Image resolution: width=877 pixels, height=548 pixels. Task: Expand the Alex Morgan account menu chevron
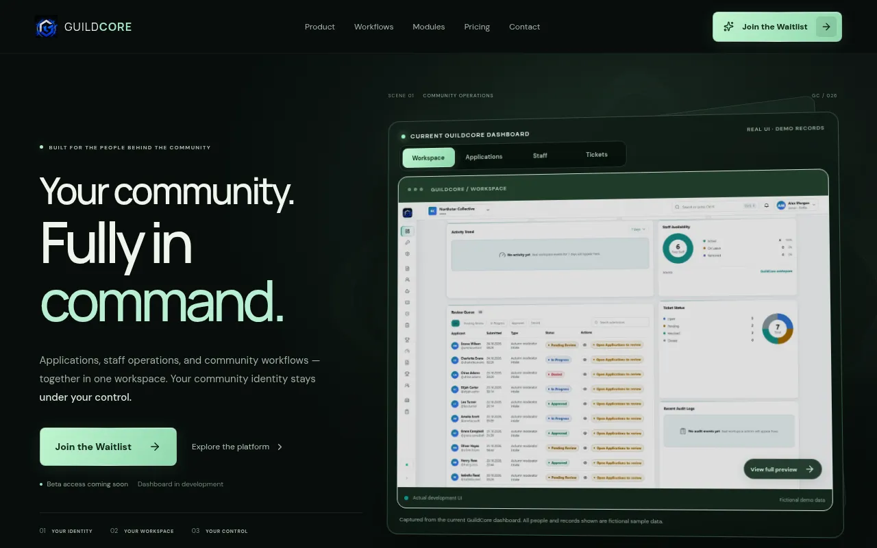813,206
